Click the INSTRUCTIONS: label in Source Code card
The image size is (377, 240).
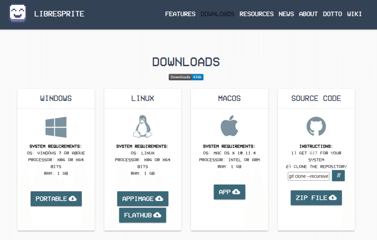pos(316,146)
